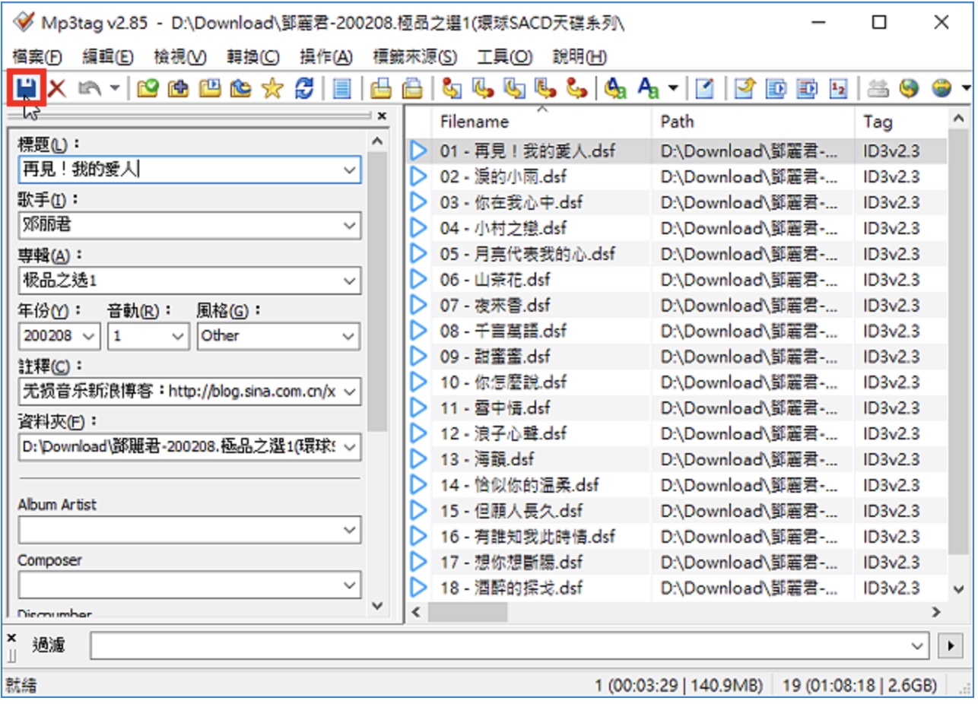Screen dimensions: 978x704
Task: Open the 說明(H) menu
Action: 579,56
